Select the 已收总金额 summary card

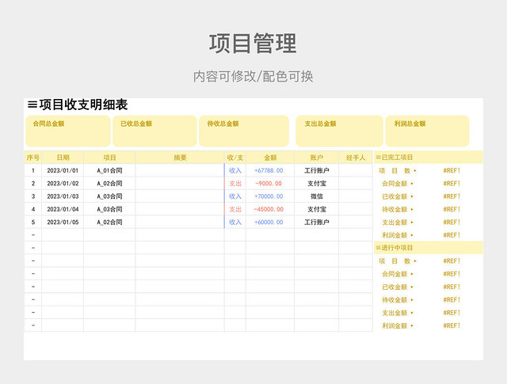coord(154,131)
